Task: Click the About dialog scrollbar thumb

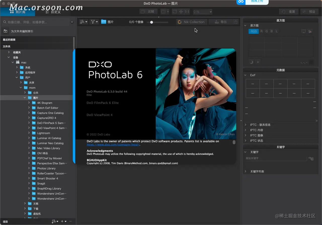Action: coord(234,142)
